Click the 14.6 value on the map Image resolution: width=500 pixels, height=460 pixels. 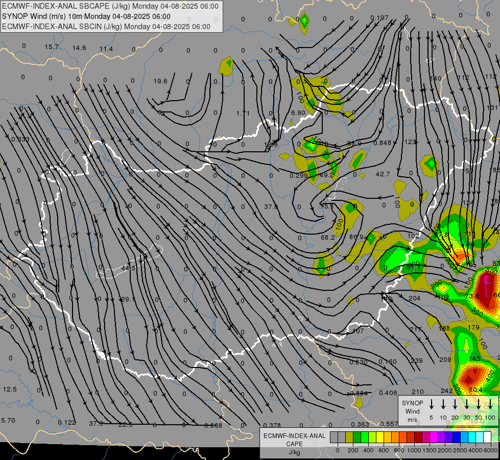(79, 48)
